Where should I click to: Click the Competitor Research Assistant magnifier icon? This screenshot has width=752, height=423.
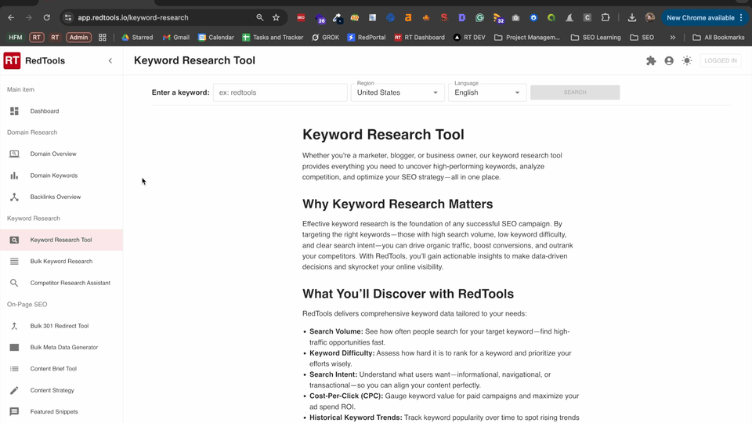point(14,283)
